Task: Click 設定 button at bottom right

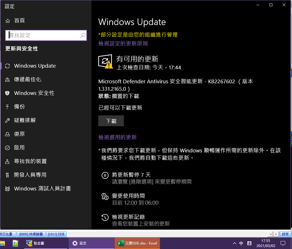Action: tap(285, 234)
